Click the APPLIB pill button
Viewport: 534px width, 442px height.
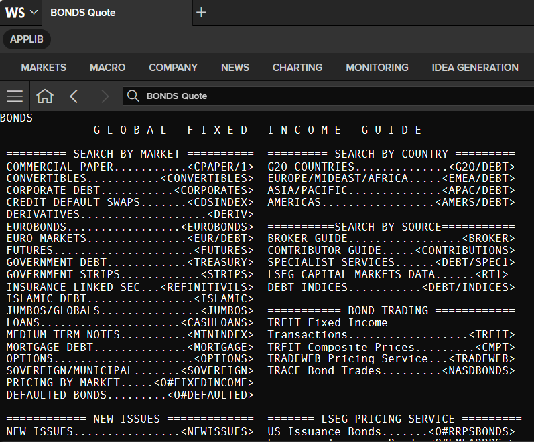click(x=27, y=39)
